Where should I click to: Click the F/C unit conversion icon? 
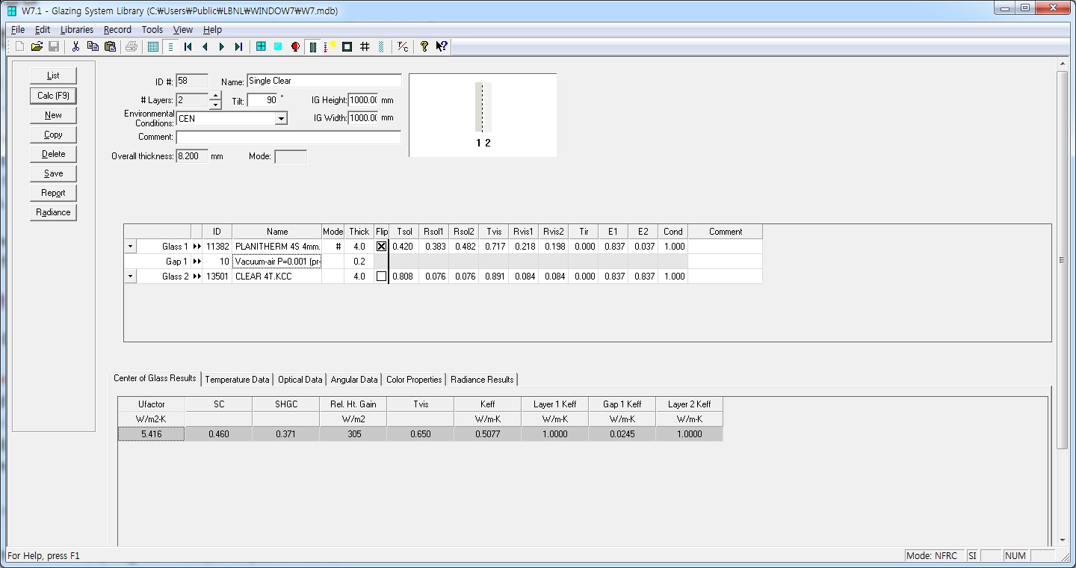[x=403, y=46]
